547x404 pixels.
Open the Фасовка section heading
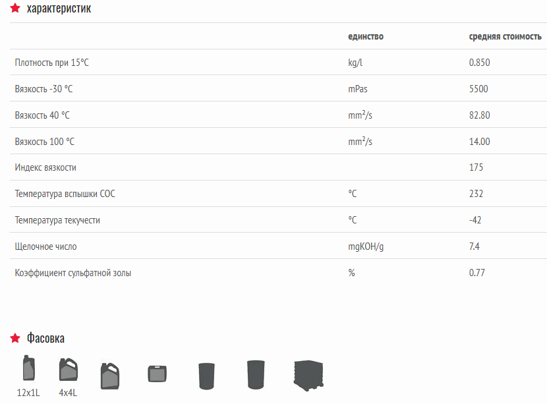45,338
